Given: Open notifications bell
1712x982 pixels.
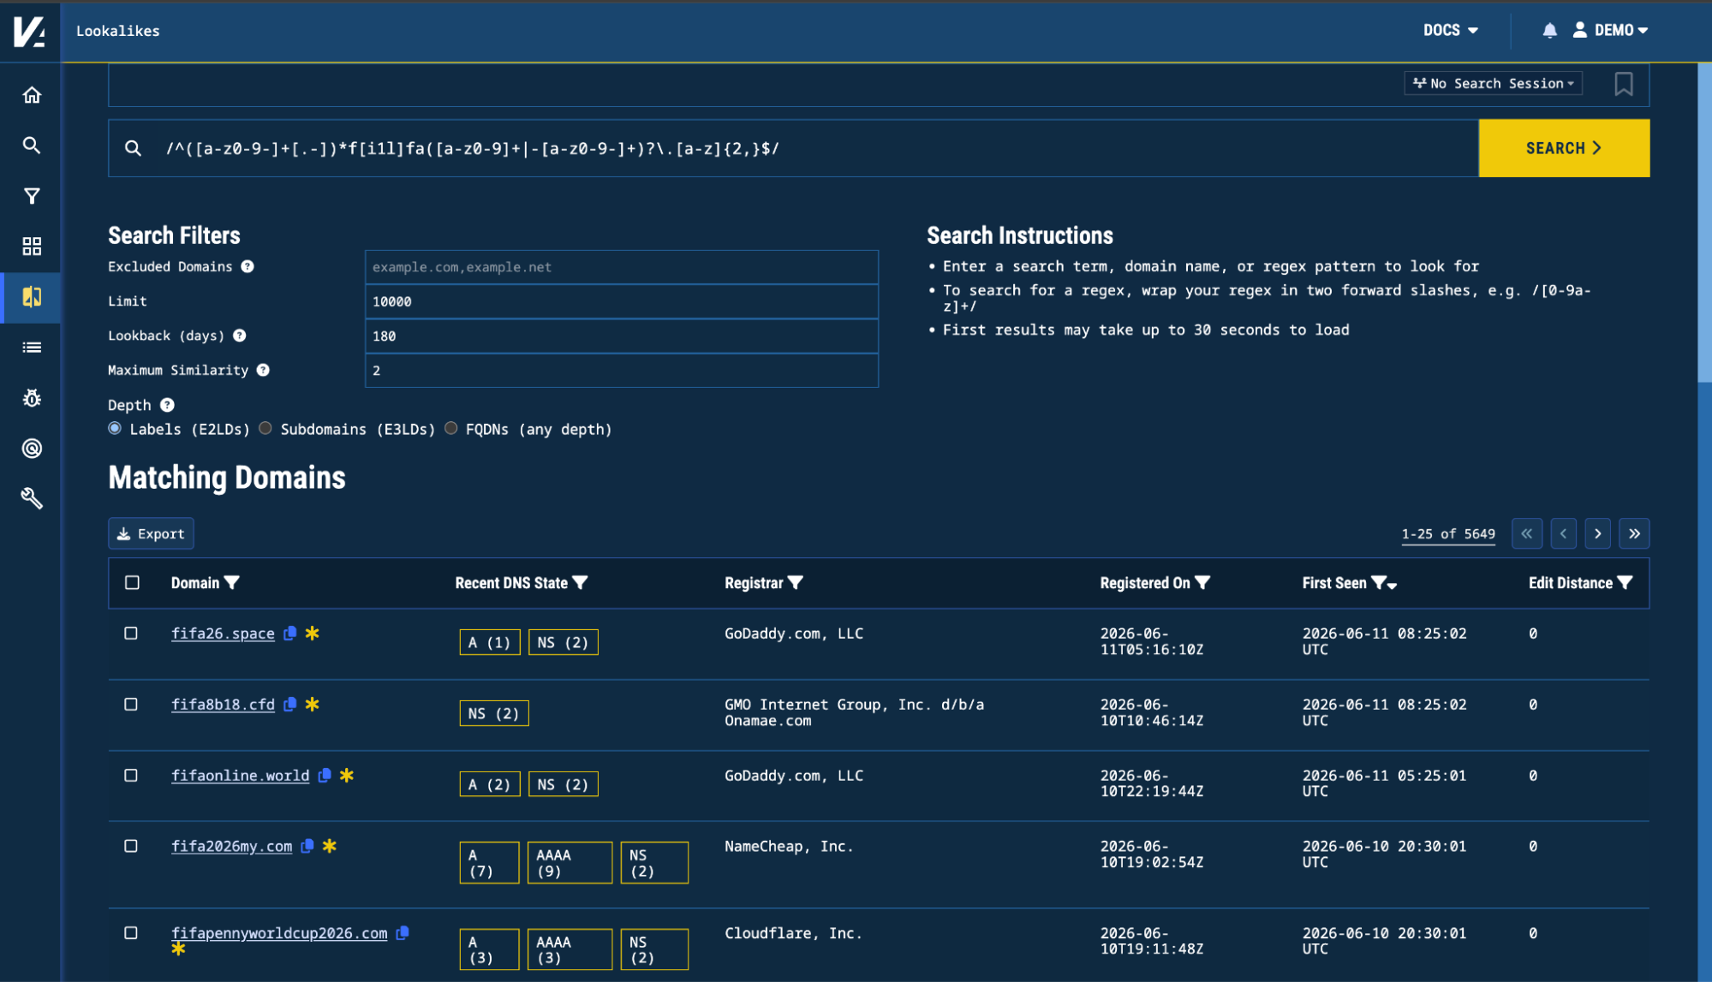Looking at the screenshot, I should tap(1549, 31).
